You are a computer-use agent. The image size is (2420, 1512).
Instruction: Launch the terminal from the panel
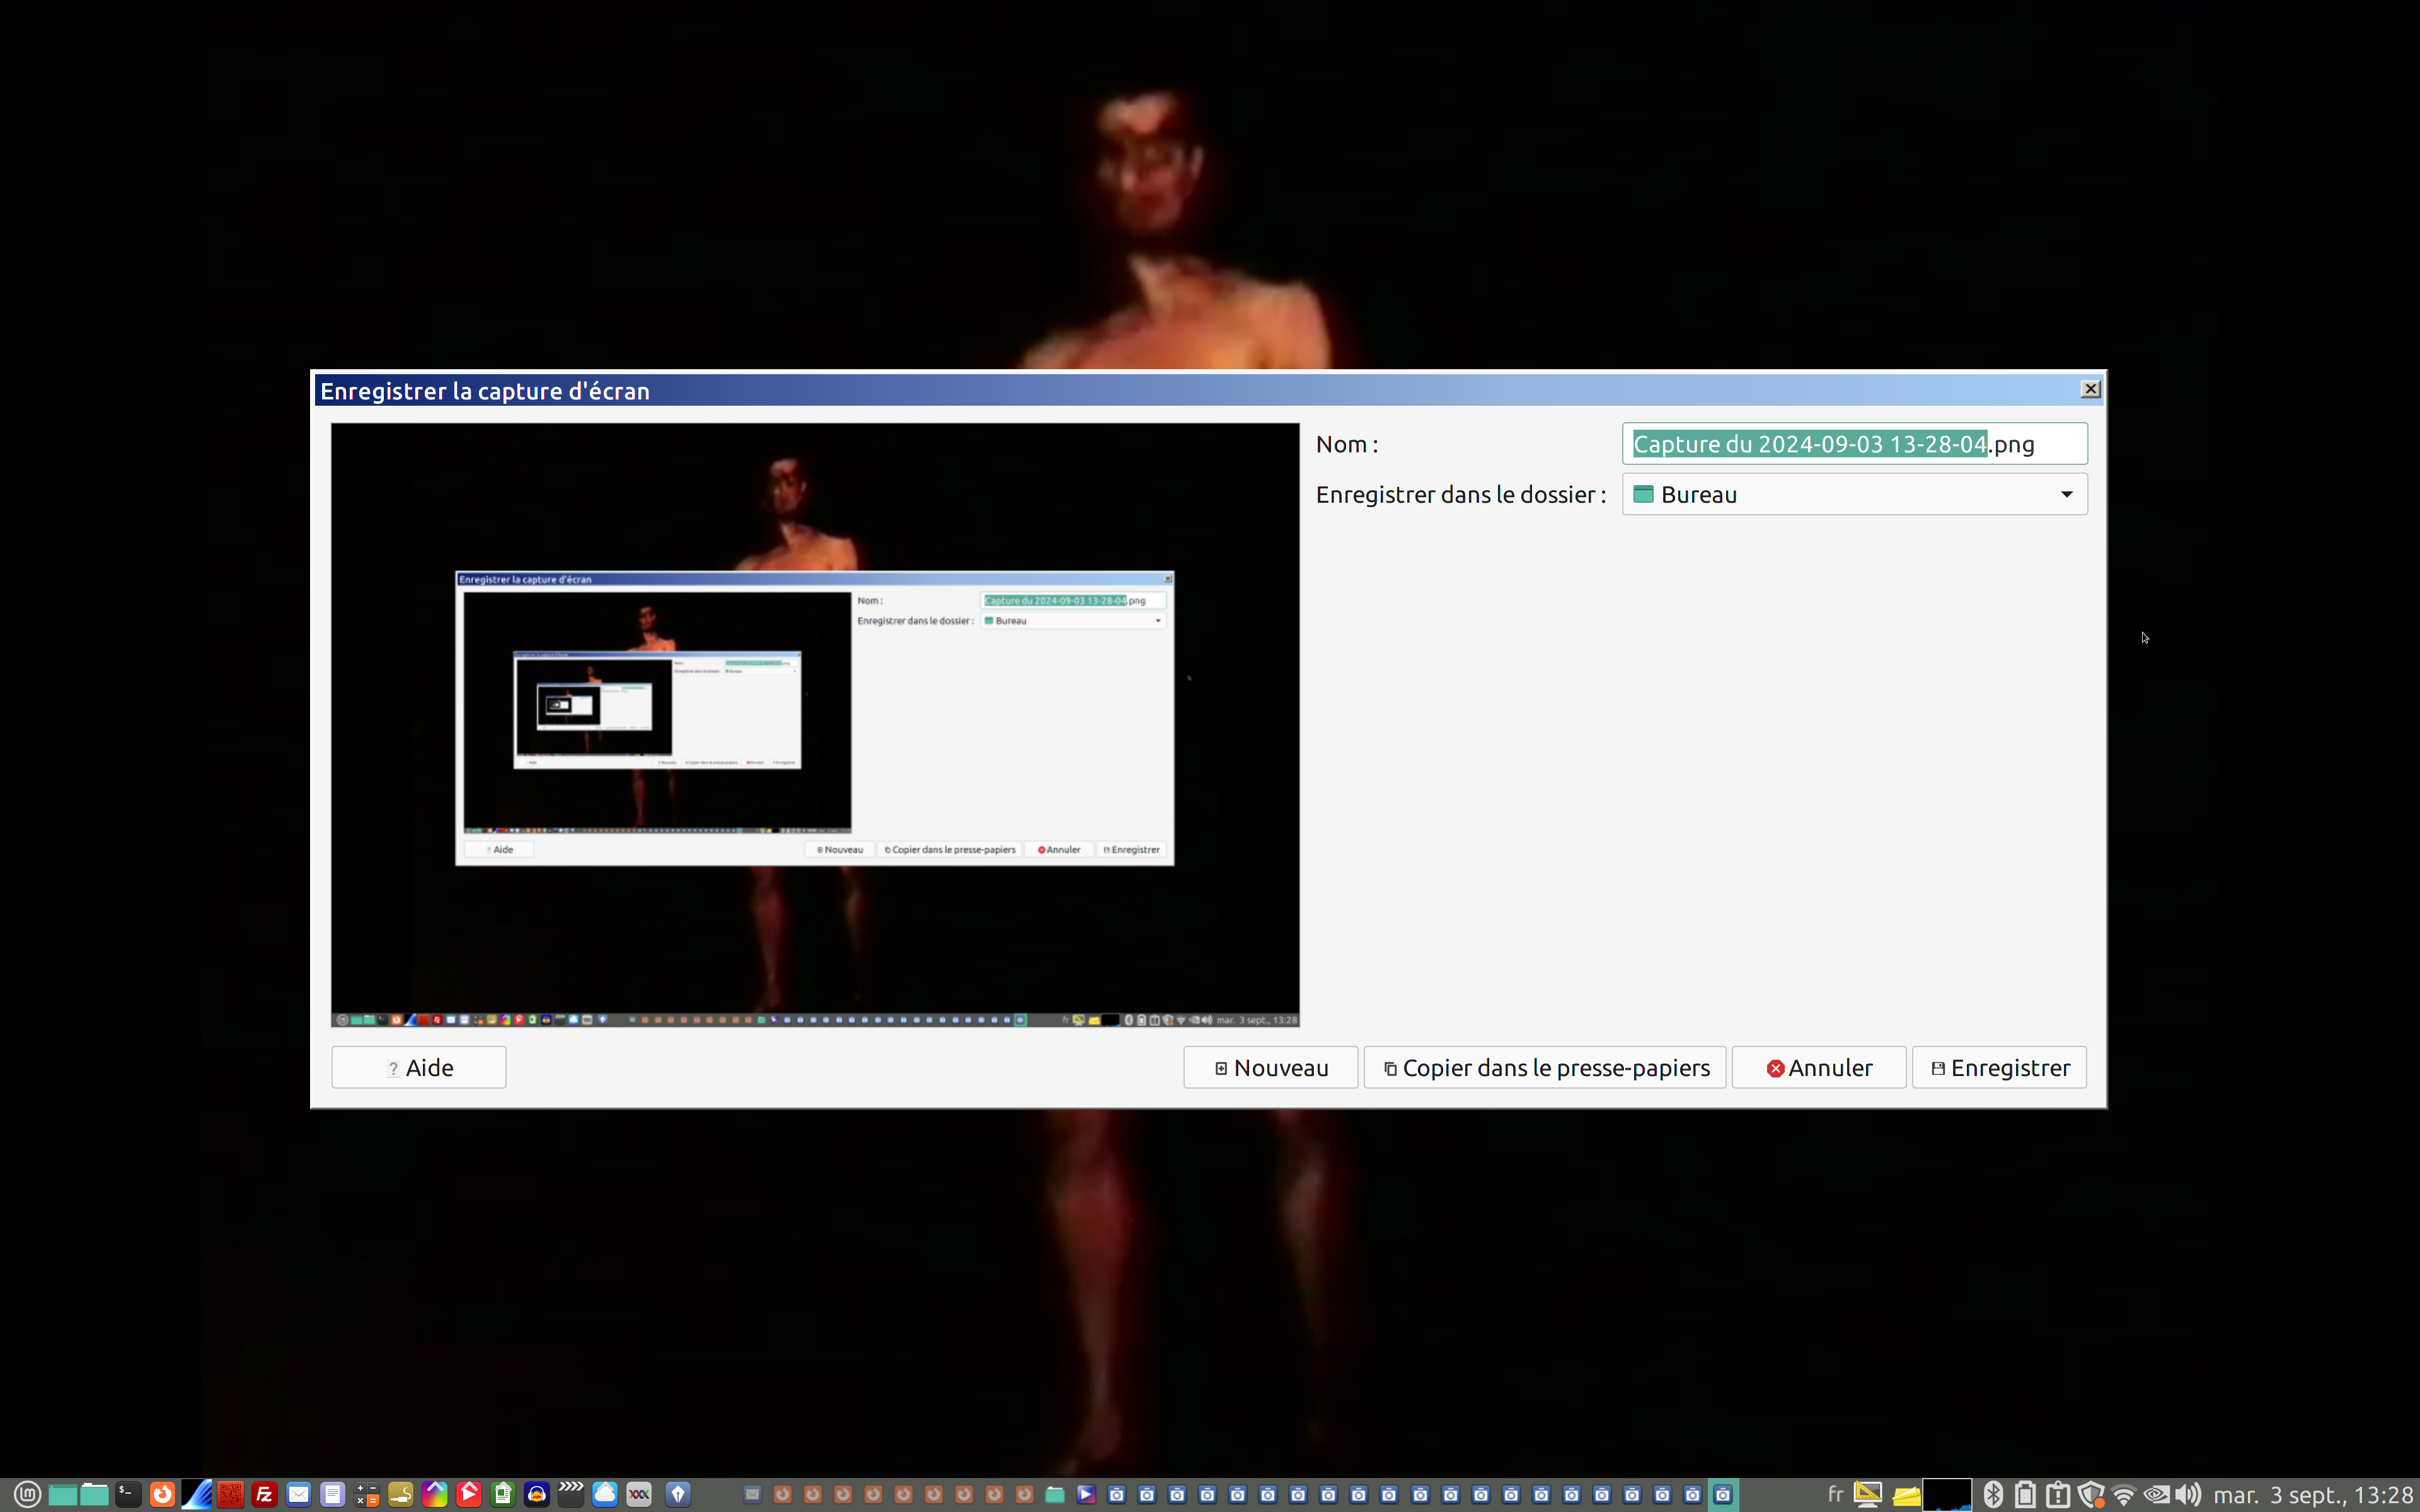[128, 1494]
